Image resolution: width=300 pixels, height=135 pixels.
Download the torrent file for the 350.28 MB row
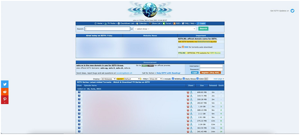click(191, 100)
